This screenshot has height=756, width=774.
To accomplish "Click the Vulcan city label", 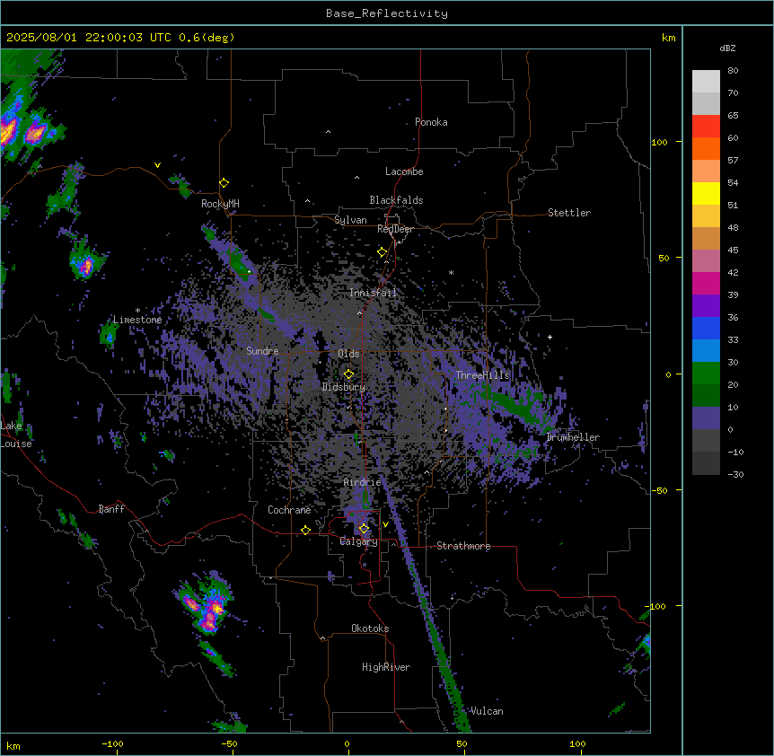I will (x=488, y=711).
